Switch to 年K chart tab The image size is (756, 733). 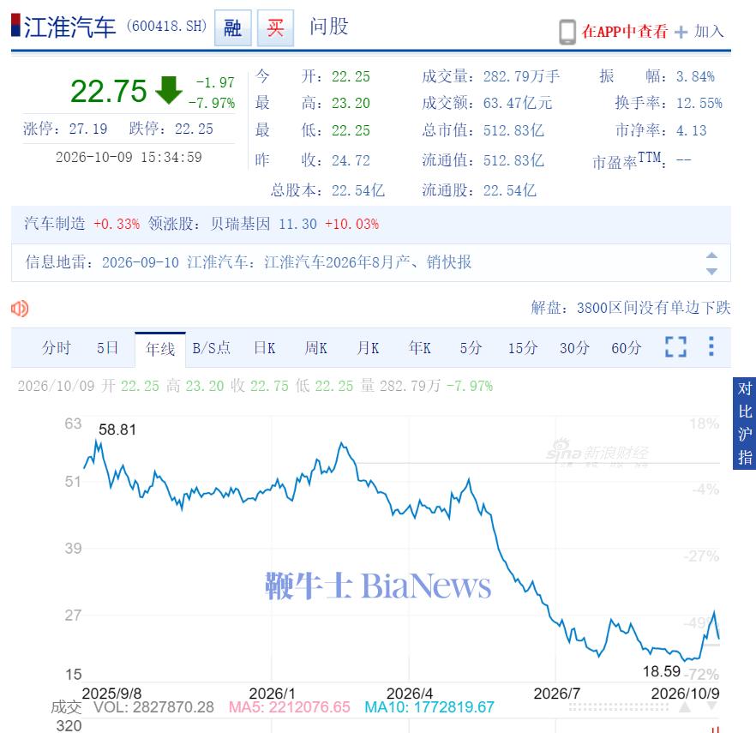(x=419, y=348)
